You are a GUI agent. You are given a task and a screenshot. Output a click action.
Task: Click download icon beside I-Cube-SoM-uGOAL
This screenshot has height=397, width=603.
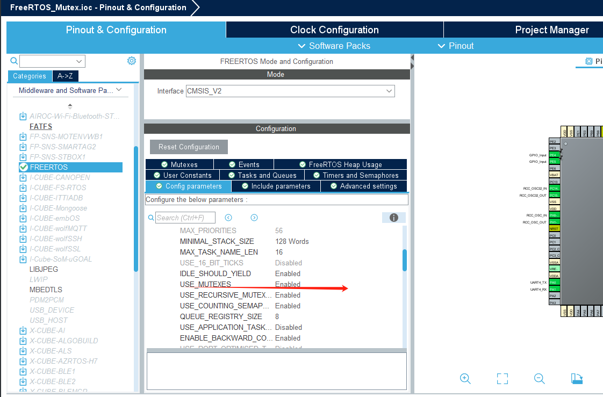(x=23, y=259)
